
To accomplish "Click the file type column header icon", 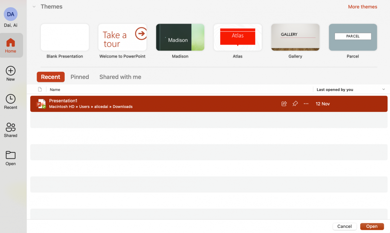I will point(40,89).
